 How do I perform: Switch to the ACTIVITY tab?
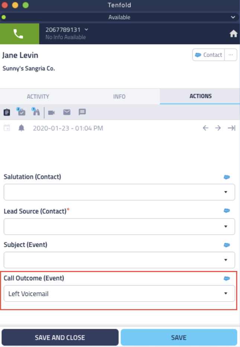[x=38, y=96]
